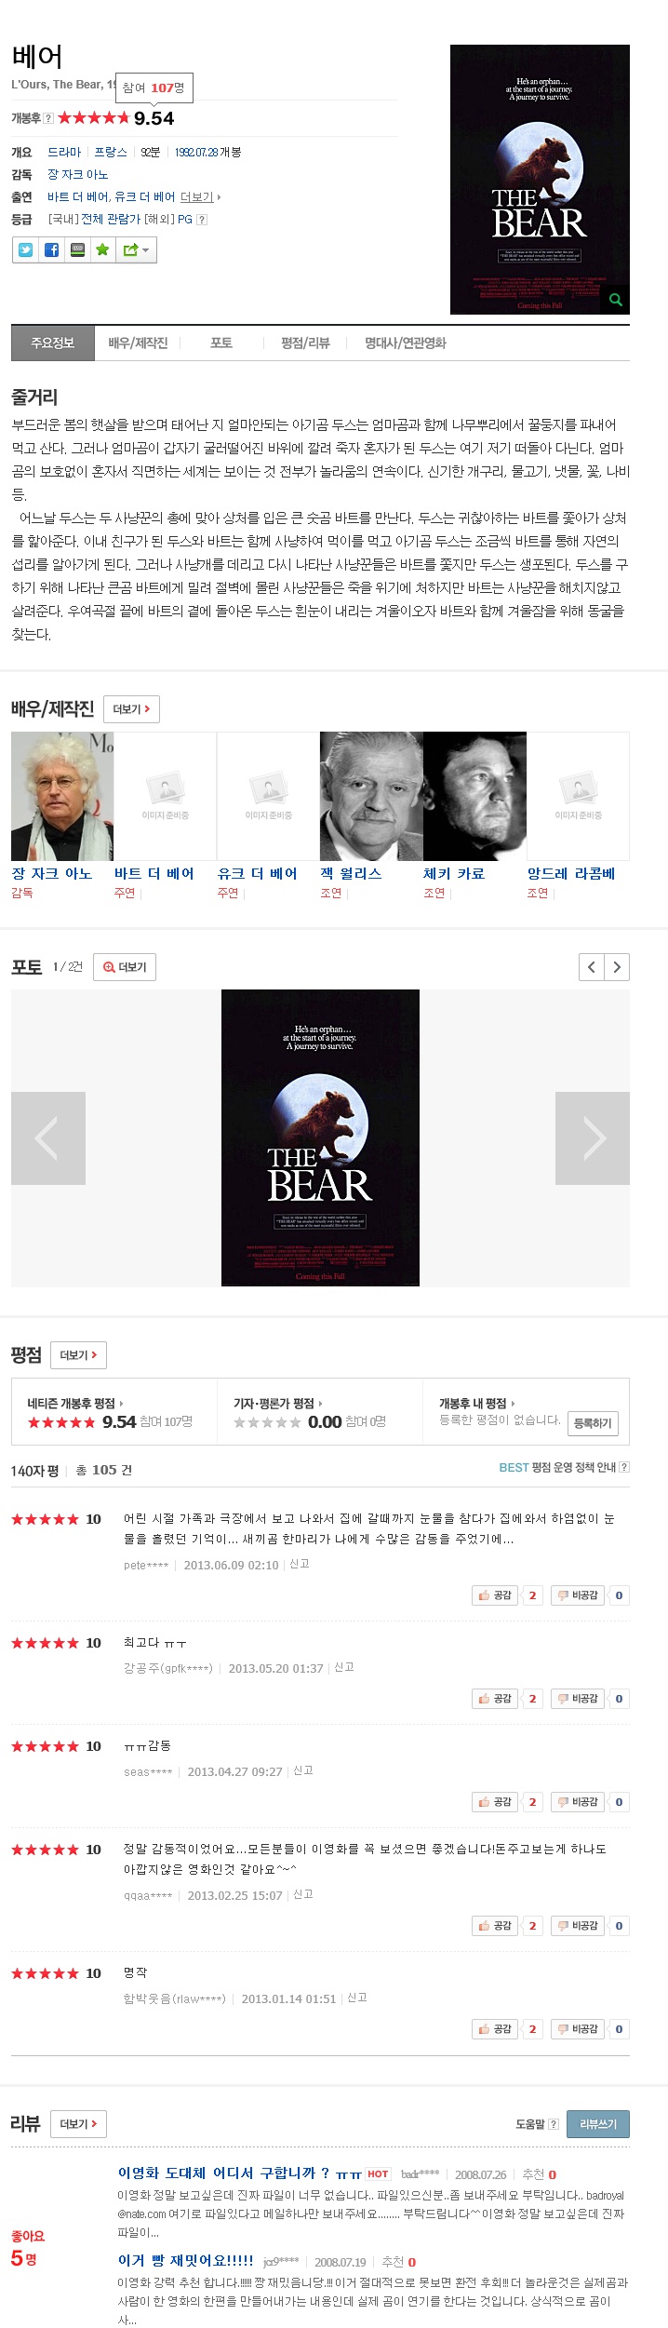
Task: Show previous photo using large left arrow
Action: (x=48, y=1137)
